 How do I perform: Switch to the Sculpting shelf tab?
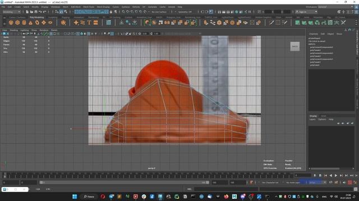[x=53, y=17]
